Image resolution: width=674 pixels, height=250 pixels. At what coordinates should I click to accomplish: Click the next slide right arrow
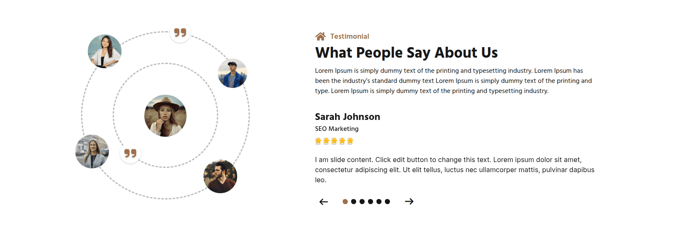click(409, 202)
